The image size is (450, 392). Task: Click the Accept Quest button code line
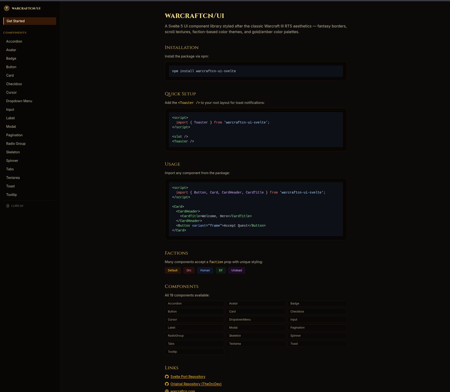221,226
